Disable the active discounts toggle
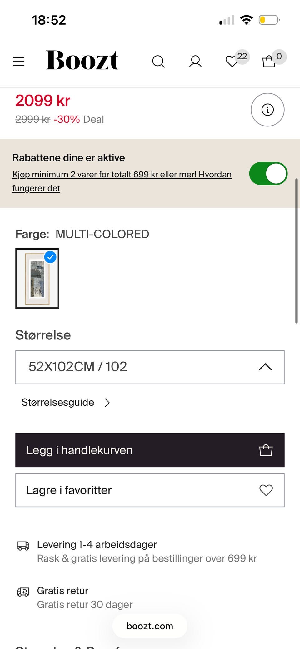 (268, 173)
